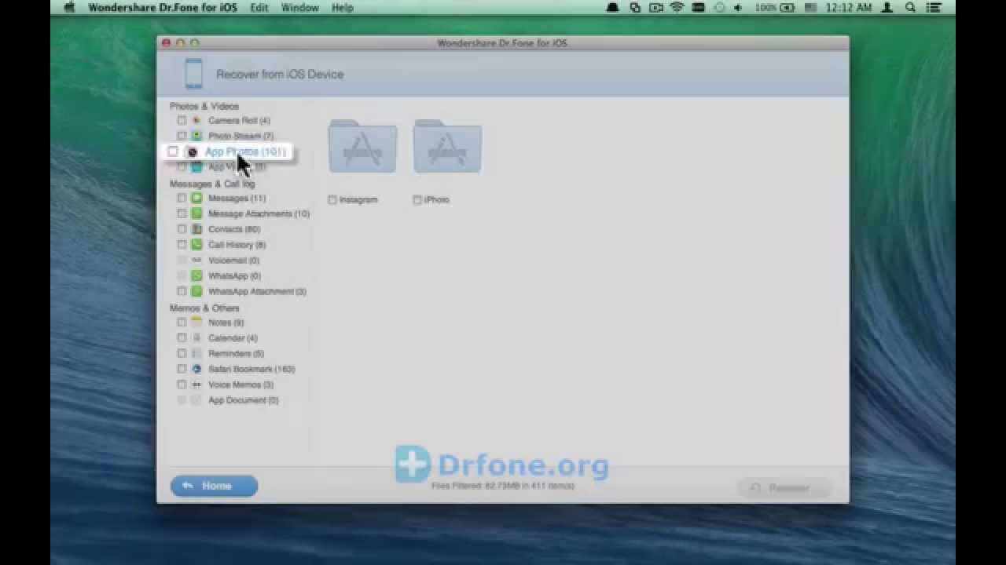
Task: Click the App Photos camera icon
Action: pos(192,151)
